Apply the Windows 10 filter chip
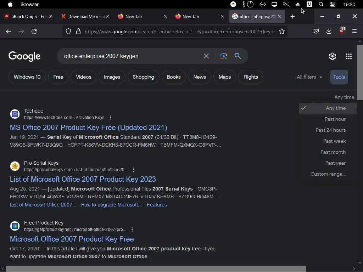Screen dimensions: 363x272 click(27, 77)
